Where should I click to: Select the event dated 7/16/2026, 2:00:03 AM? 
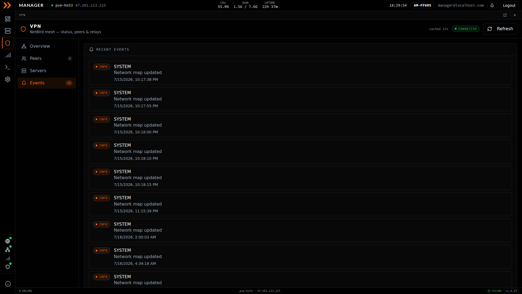coord(300,231)
